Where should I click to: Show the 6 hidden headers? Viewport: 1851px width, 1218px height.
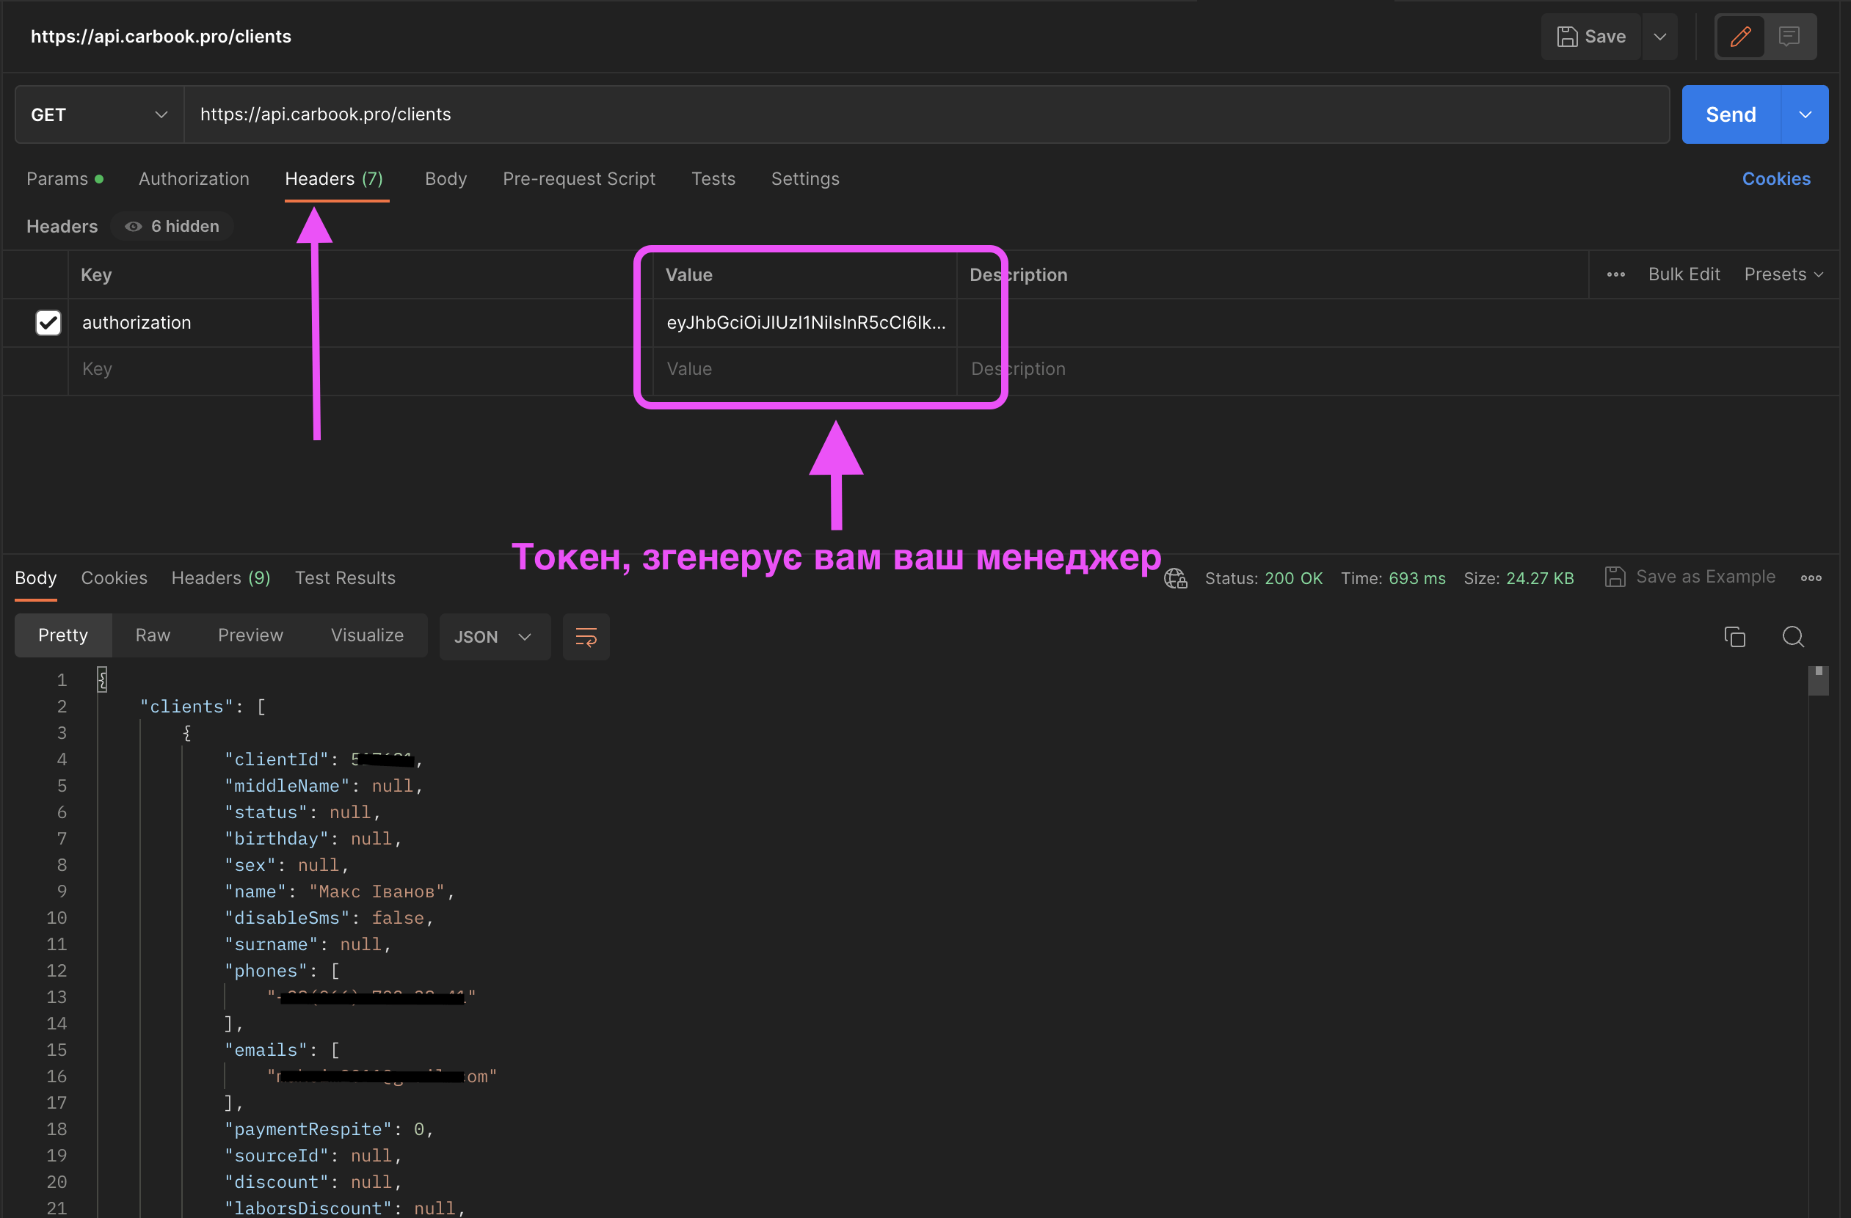pyautogui.click(x=172, y=226)
